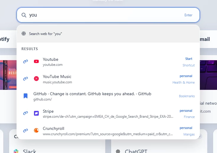
Task: Click the github.com/ URL text
Action: coord(43,99)
